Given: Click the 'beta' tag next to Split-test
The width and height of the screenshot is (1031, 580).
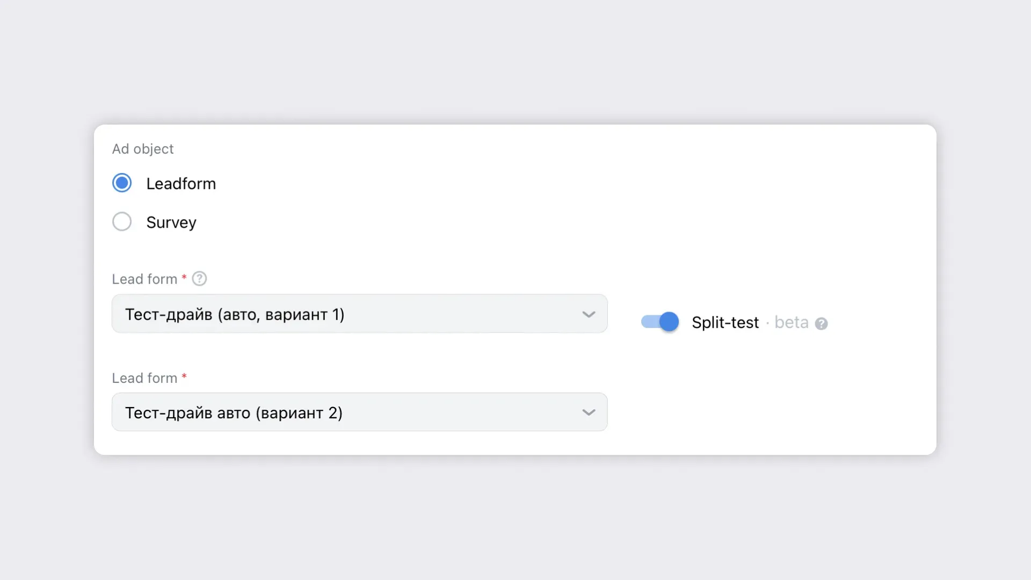Looking at the screenshot, I should [791, 323].
